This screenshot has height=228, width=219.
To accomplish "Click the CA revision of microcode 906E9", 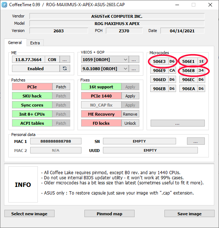I will click(172, 71).
